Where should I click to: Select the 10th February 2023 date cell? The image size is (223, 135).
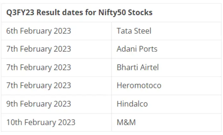41,122
